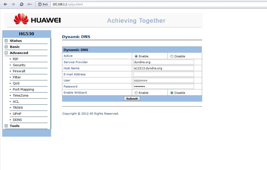Open the ACL settings page
Image resolution: width=267 pixels, height=170 pixels.
(16, 102)
